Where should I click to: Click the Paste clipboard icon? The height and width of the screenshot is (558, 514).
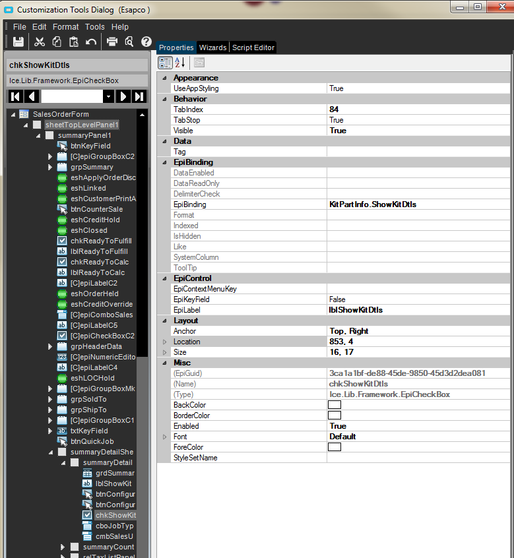(74, 42)
